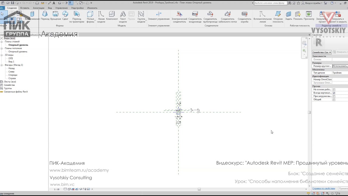348x196 pixels.
Task: Click the 1 : 10 view scale button
Action: [57, 189]
